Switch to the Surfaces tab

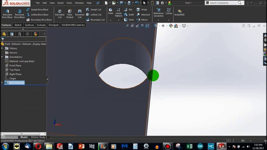click(x=30, y=25)
